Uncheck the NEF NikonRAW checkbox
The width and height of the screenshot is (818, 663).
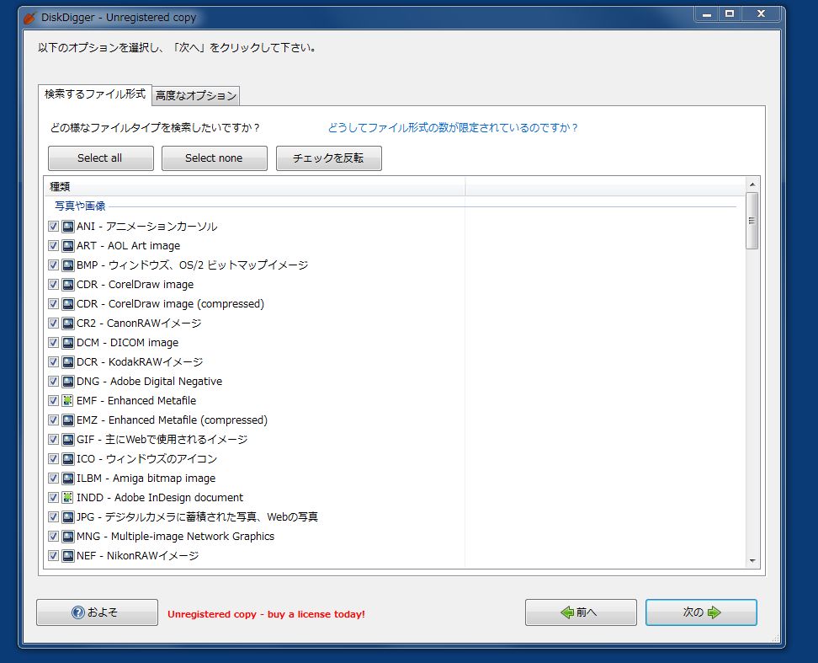pyautogui.click(x=53, y=555)
